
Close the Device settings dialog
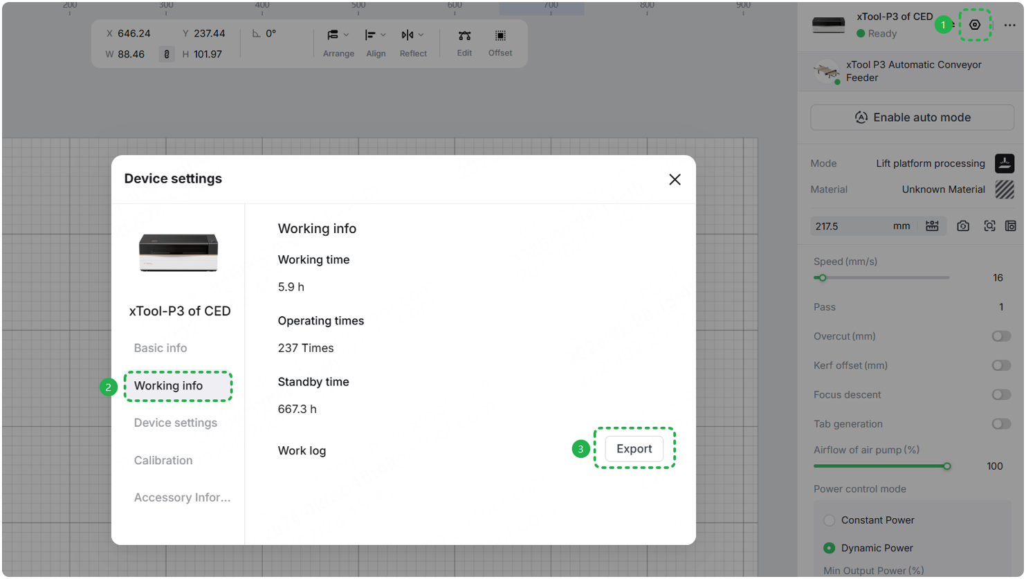pyautogui.click(x=675, y=180)
